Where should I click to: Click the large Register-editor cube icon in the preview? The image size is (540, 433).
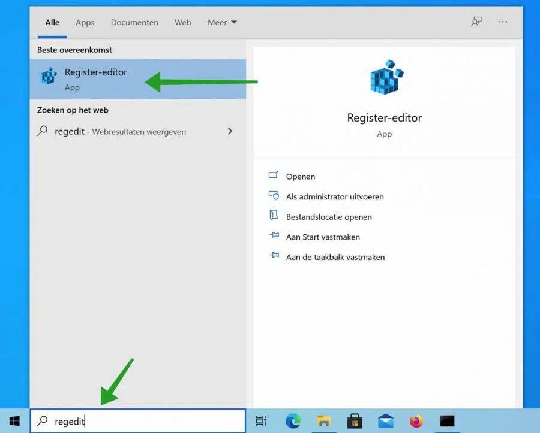coord(386,77)
